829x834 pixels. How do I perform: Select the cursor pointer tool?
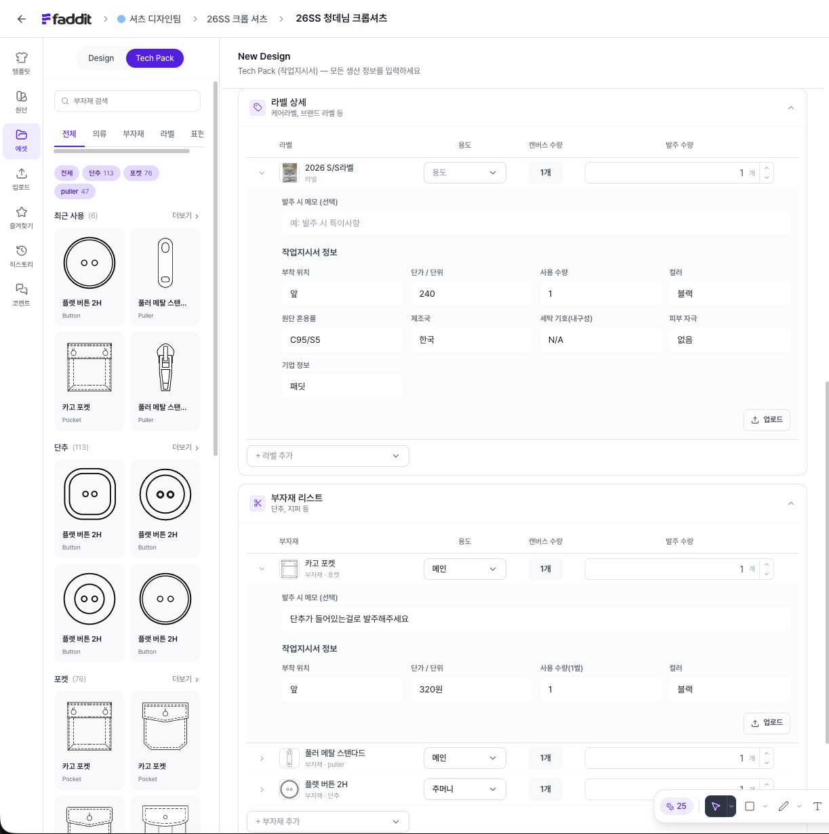(716, 806)
